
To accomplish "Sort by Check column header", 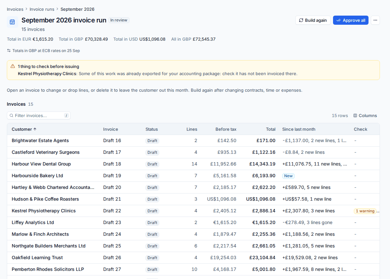I will click(360, 129).
